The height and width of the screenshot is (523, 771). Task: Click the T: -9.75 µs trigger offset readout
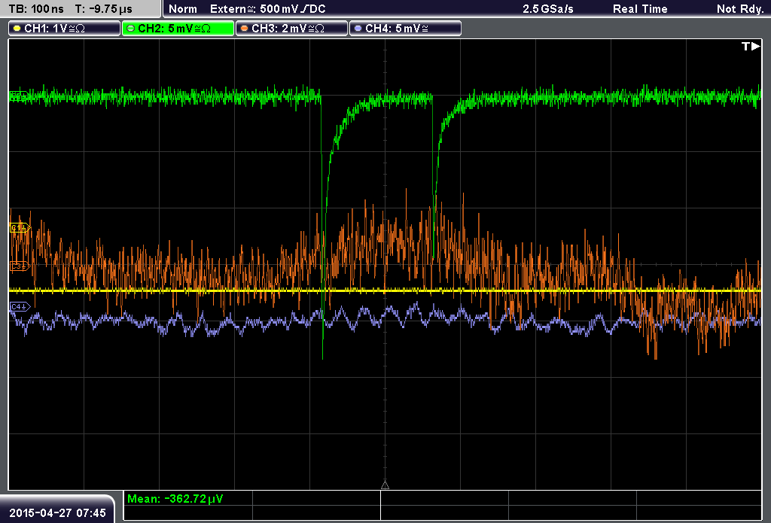pyautogui.click(x=103, y=9)
